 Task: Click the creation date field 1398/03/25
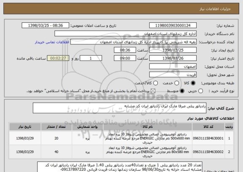pyautogui.click(x=173, y=50)
